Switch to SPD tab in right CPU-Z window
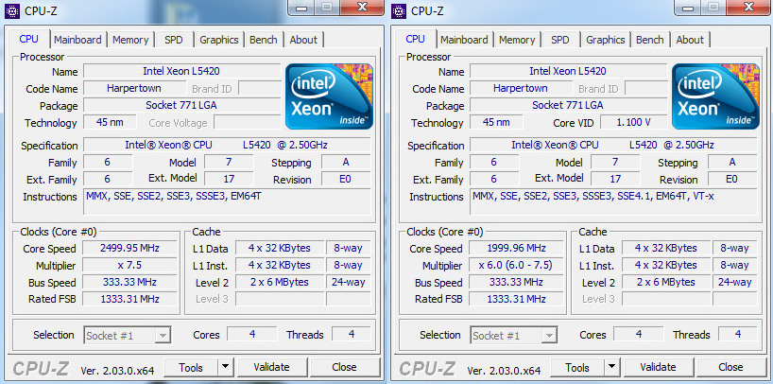The image size is (773, 384). pyautogui.click(x=560, y=40)
